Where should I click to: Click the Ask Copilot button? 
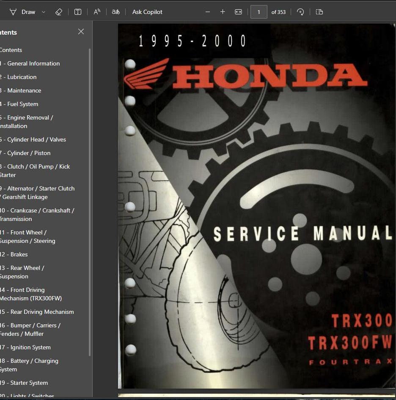coord(147,12)
